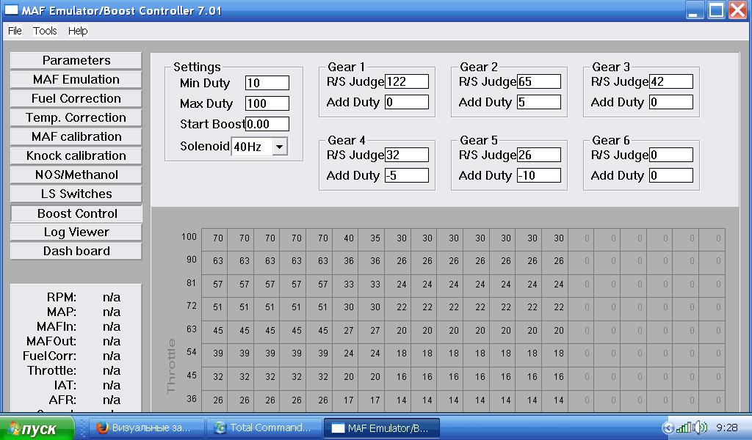Open the NOS/Methanol settings

76,175
